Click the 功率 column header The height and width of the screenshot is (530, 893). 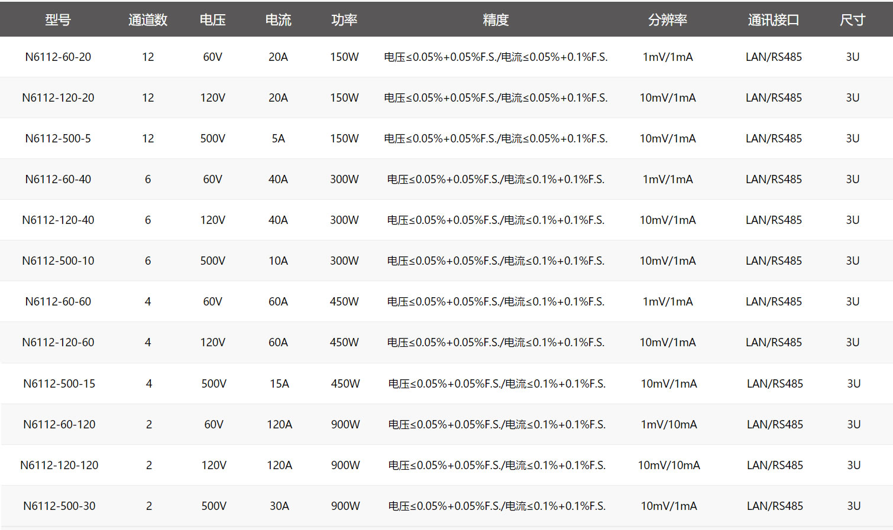pos(344,20)
